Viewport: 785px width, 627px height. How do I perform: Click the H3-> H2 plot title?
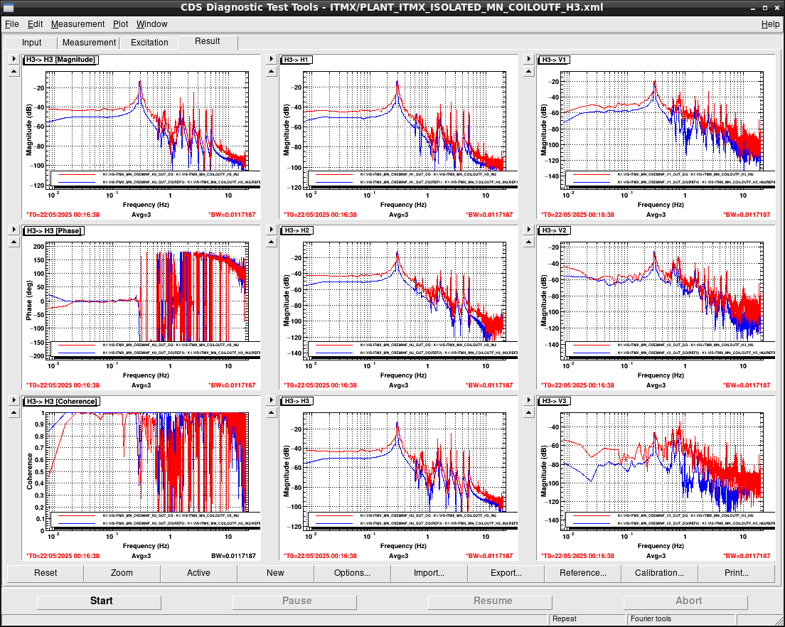click(297, 231)
